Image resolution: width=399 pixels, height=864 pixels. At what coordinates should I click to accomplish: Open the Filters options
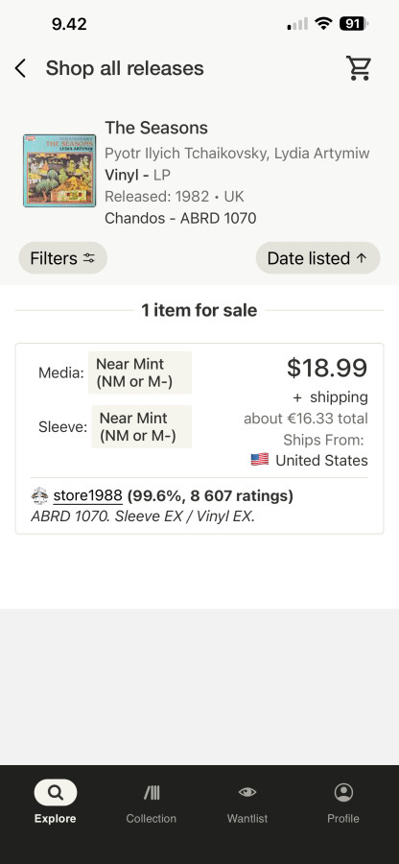pos(62,258)
